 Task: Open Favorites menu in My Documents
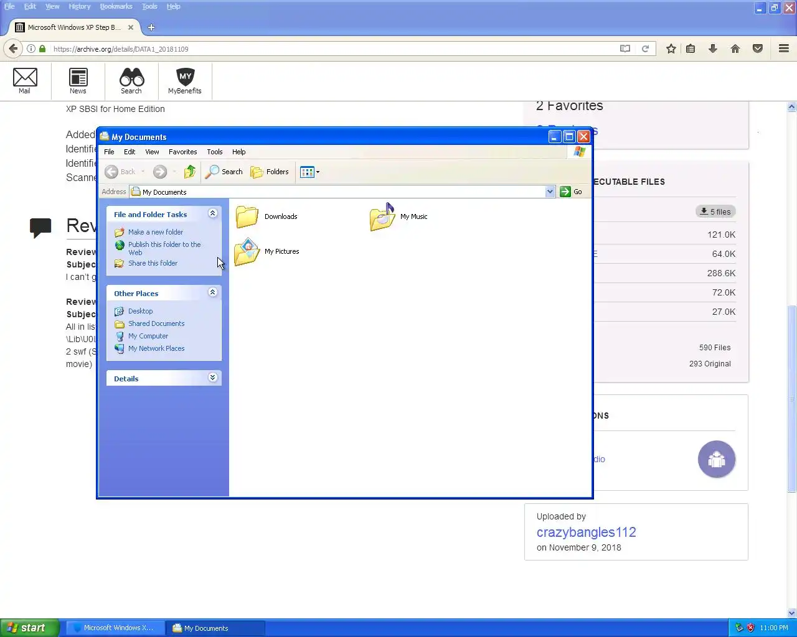[x=182, y=152]
